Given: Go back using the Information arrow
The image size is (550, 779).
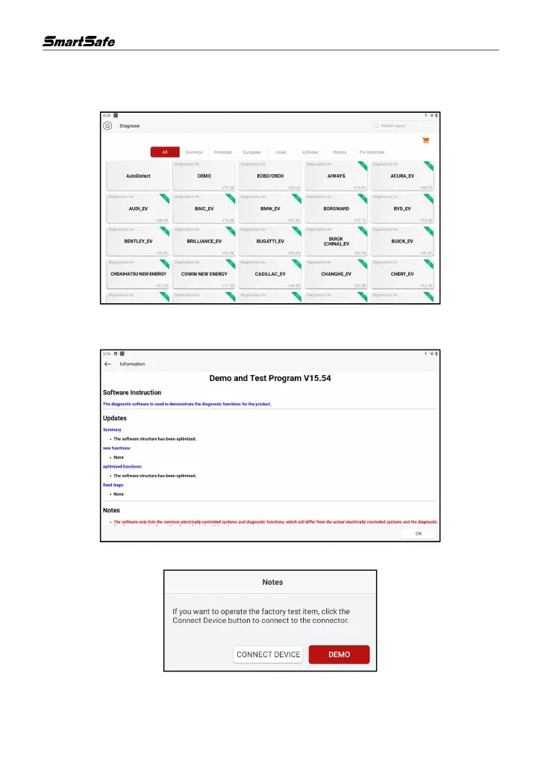Looking at the screenshot, I should 107,364.
